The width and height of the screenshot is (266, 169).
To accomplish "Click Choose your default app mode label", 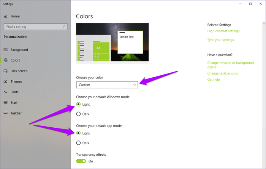I will coord(99,126).
